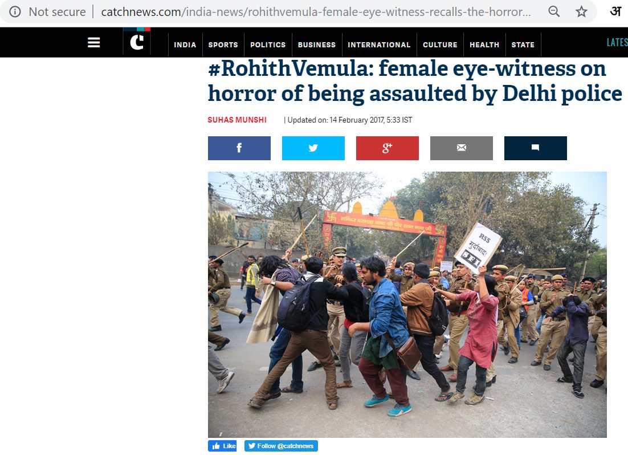Image resolution: width=628 pixels, height=455 pixels.
Task: Open the INTERNATIONAL menu item
Action: click(x=379, y=45)
